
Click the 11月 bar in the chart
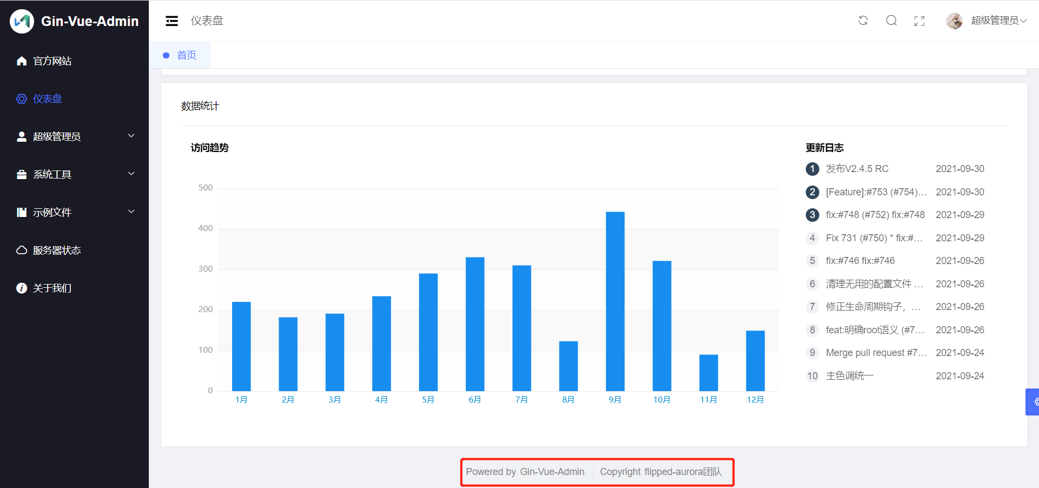click(x=709, y=373)
